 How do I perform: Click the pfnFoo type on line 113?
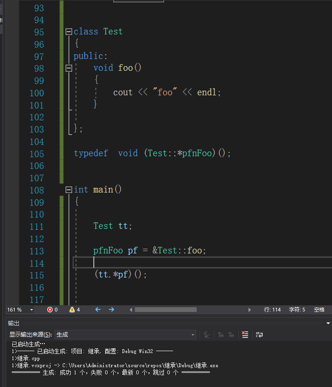108,251
